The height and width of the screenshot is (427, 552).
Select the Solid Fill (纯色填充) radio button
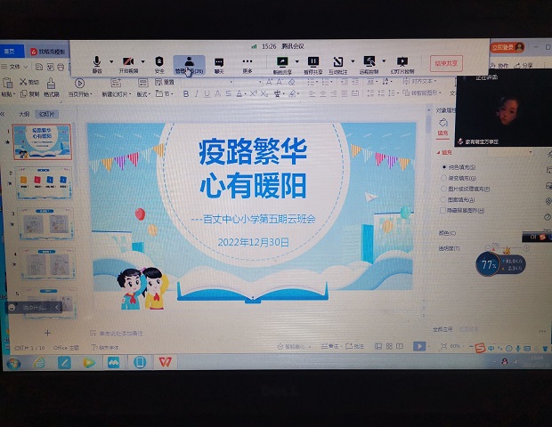[445, 166]
